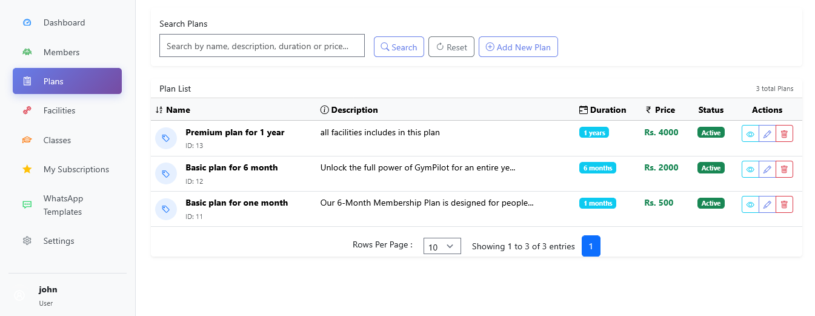Viewport: 815px width, 316px height.
Task: Delete the Basic plan for one month
Action: pos(784,204)
